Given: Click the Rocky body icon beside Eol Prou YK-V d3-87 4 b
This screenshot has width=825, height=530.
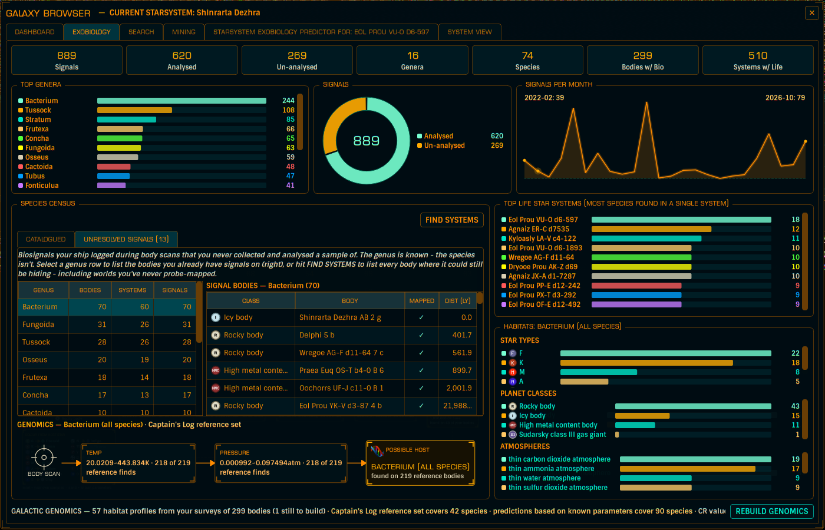Looking at the screenshot, I should pos(216,406).
